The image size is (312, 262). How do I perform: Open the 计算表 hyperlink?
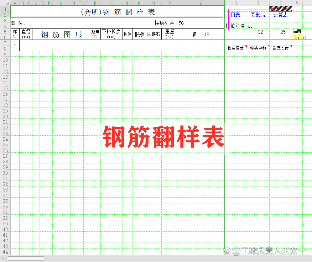point(281,15)
